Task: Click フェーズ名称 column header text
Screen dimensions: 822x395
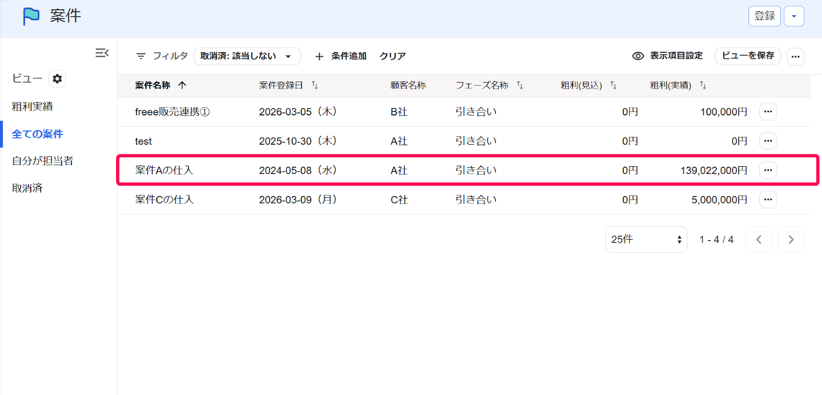Action: [482, 85]
